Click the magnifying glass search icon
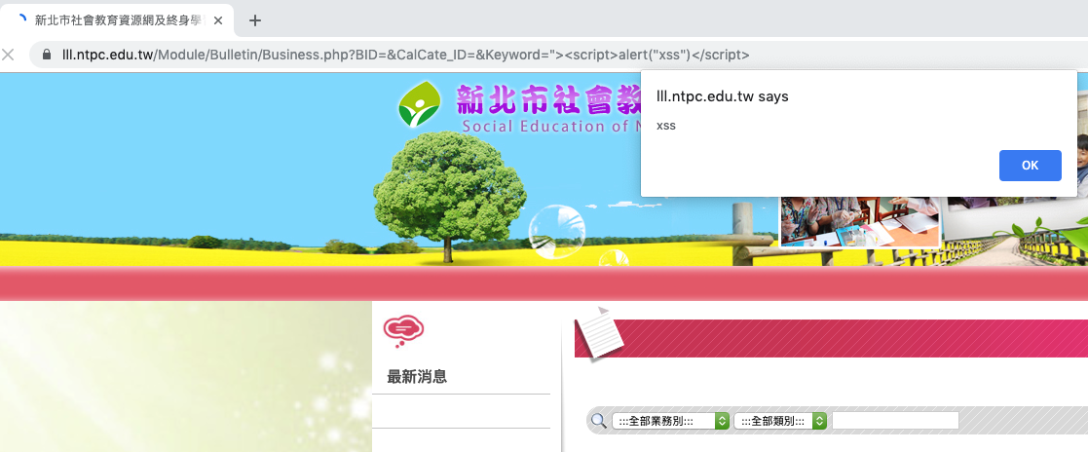The image size is (1088, 452). point(598,420)
